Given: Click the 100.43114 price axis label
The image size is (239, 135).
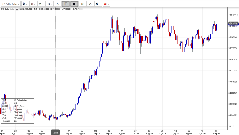Looking at the screenshot, I should coord(233,15).
